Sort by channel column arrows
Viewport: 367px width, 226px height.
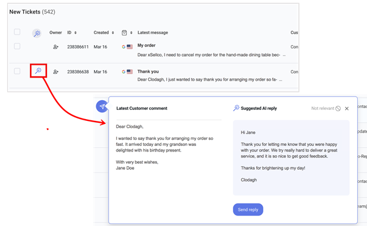pyautogui.click(x=131, y=33)
